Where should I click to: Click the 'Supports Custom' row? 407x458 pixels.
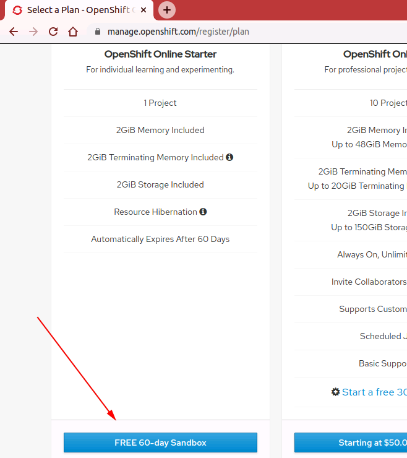click(351, 309)
